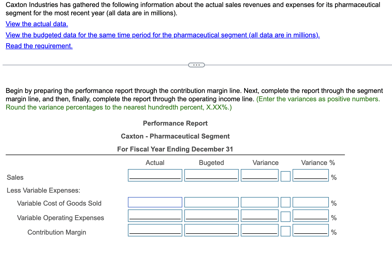Click the 'Sales' row label
Viewport: 392px width, 261px height.
coord(15,177)
